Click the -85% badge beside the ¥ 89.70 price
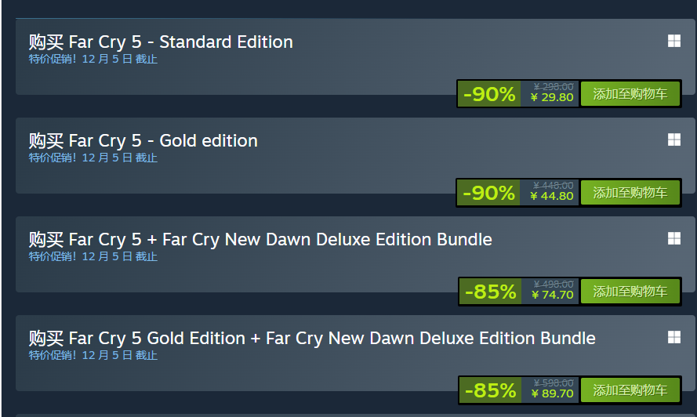Screen dimensions: 697x417 coord(490,390)
